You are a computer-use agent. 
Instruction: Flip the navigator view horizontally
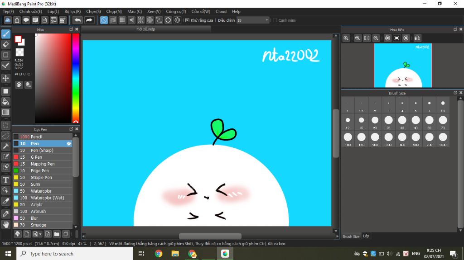417,38
